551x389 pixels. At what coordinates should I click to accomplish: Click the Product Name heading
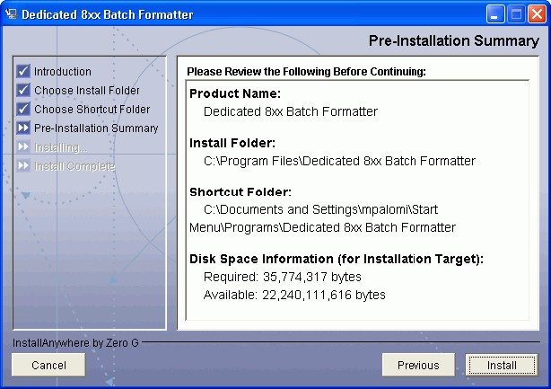(235, 93)
